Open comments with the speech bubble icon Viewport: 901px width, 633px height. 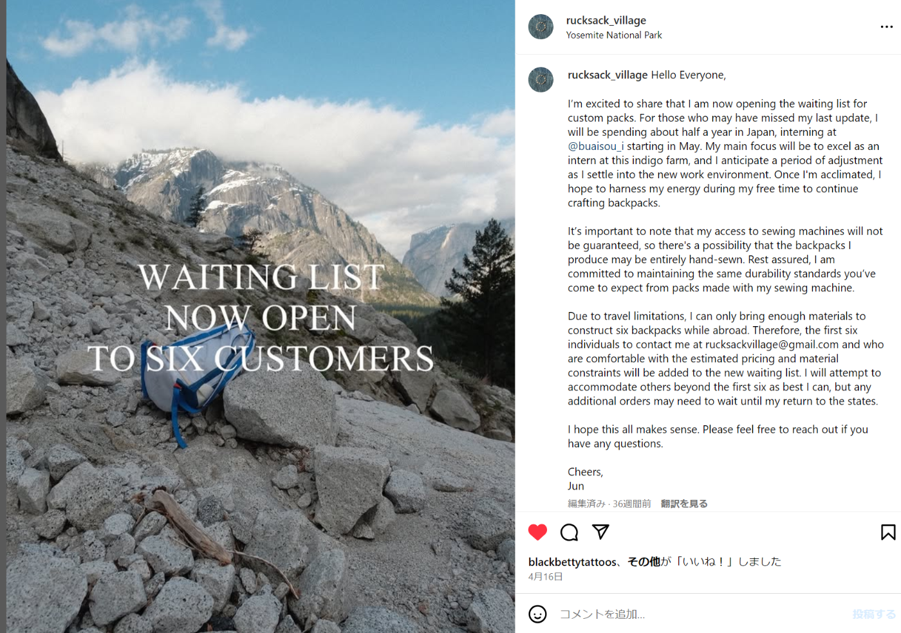[x=569, y=532]
